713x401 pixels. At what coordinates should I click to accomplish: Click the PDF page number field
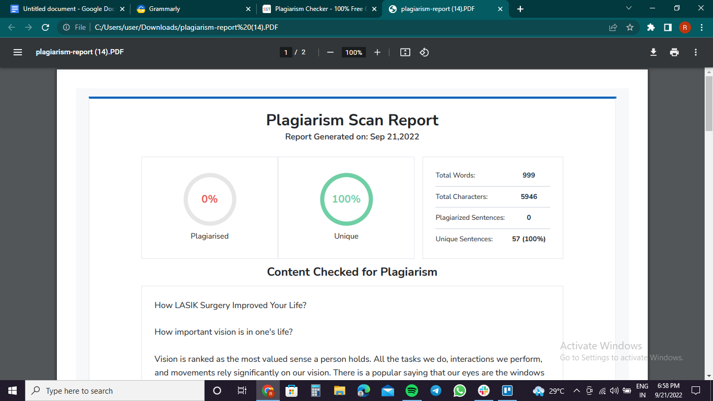click(x=286, y=52)
